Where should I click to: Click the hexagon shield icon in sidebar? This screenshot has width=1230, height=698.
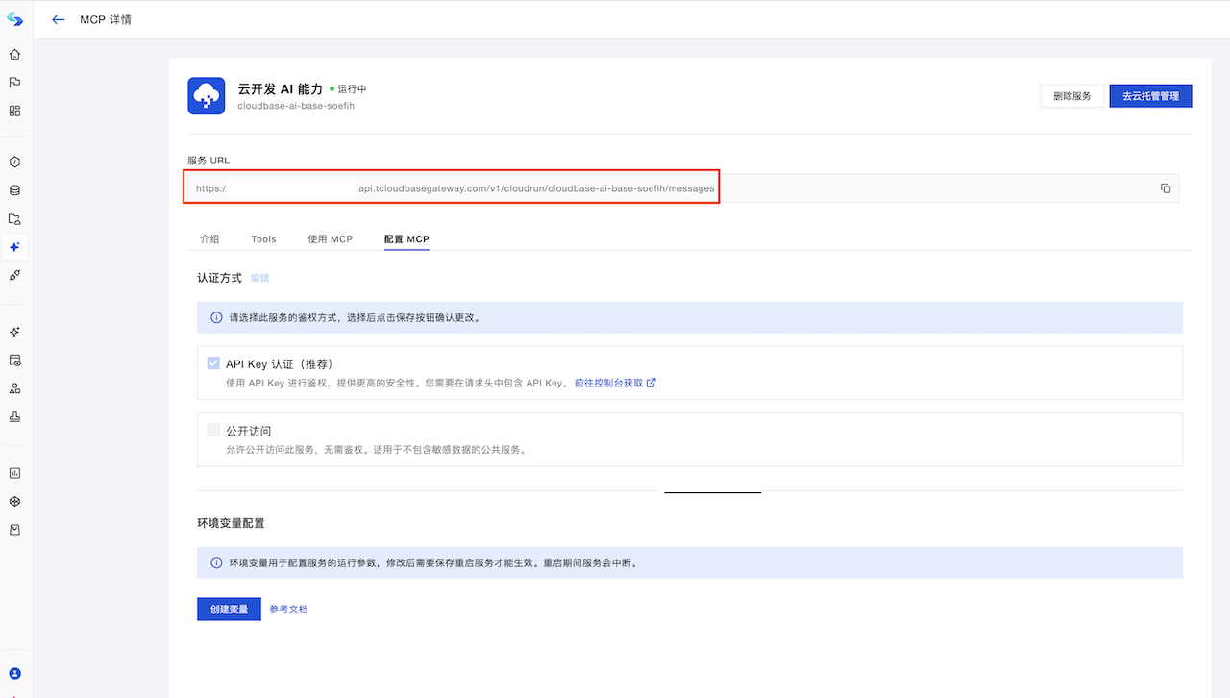click(x=14, y=162)
